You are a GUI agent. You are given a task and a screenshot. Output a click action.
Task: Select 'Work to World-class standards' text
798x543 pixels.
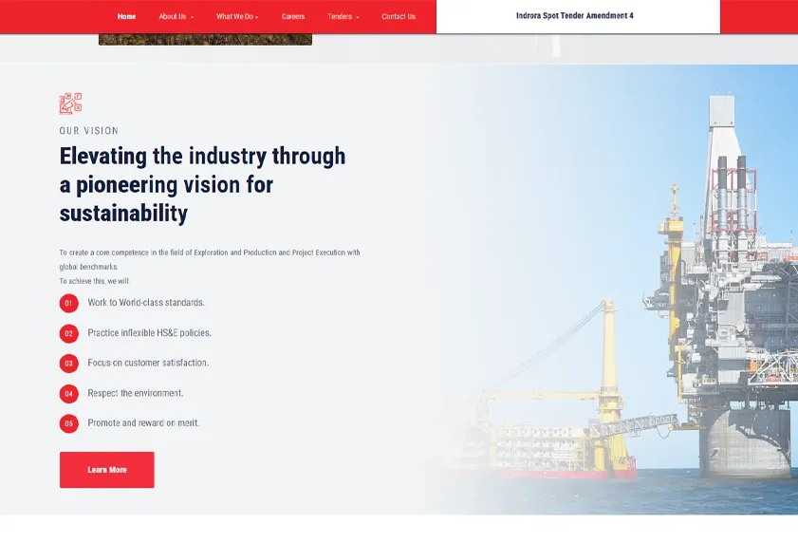tap(146, 303)
